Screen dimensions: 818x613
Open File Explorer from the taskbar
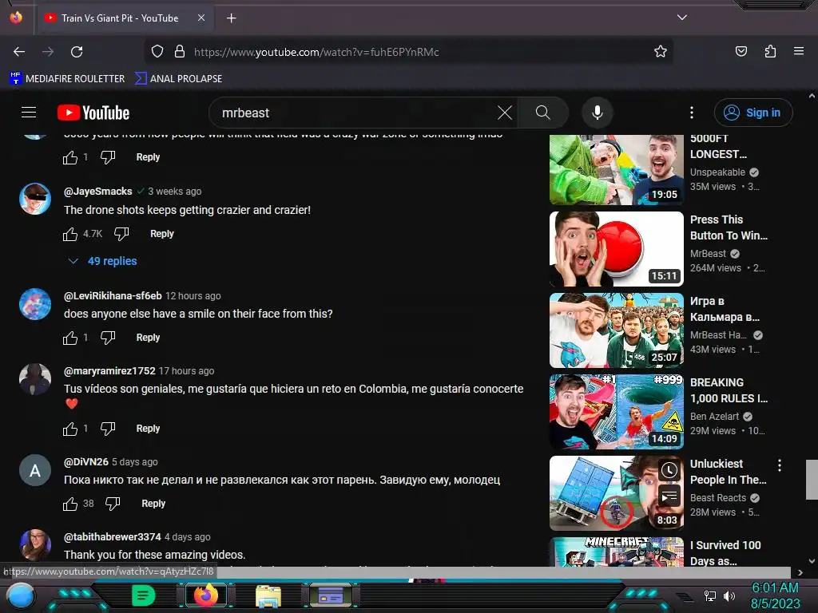click(268, 596)
